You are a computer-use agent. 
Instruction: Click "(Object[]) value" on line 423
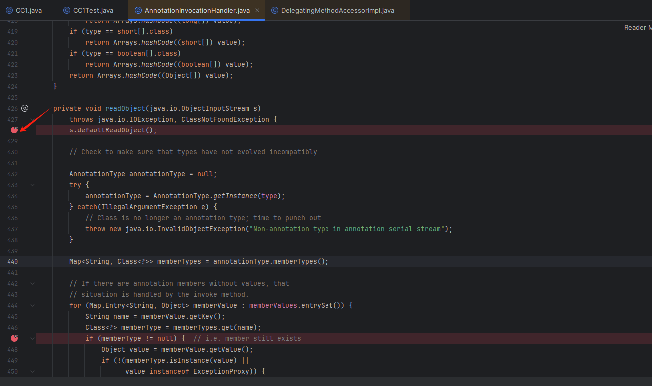click(x=195, y=75)
